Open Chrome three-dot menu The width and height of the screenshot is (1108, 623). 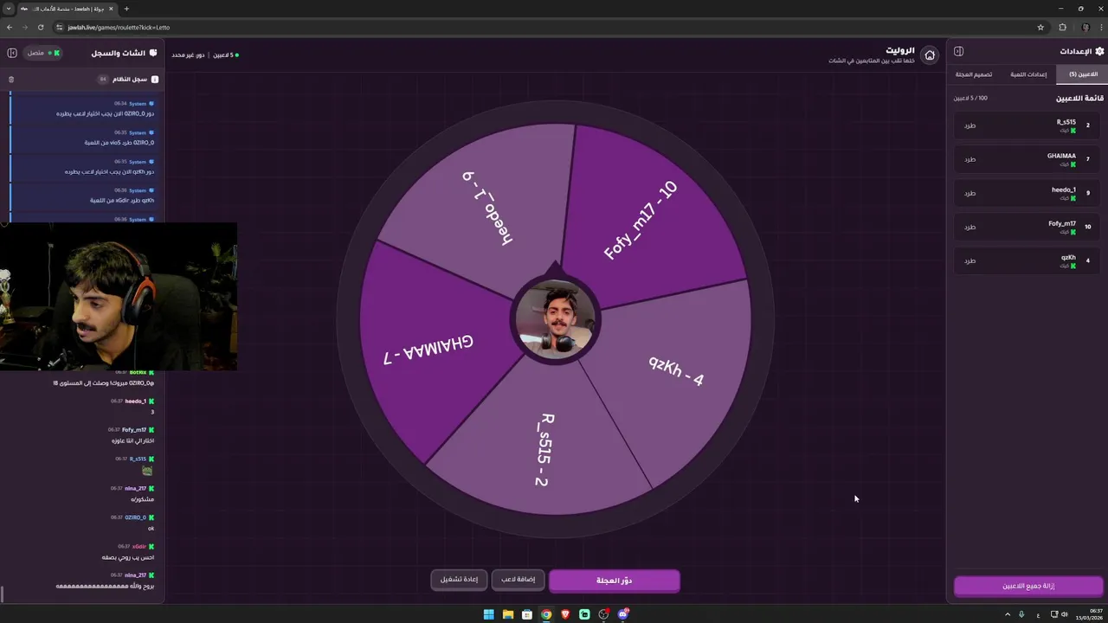[1099, 27]
